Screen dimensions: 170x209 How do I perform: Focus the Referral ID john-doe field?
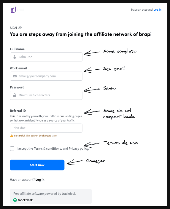point(46,128)
